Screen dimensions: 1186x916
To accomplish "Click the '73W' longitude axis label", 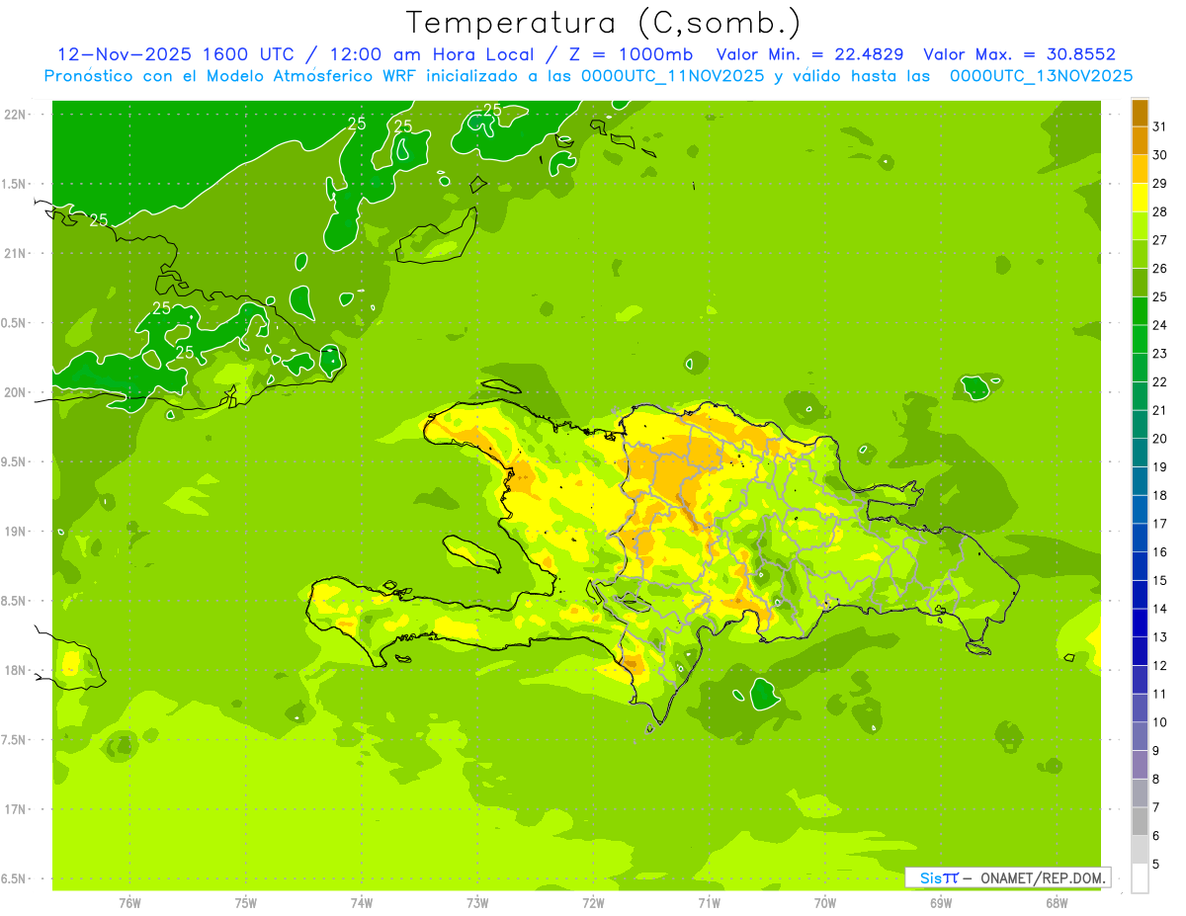I will click(x=477, y=902).
